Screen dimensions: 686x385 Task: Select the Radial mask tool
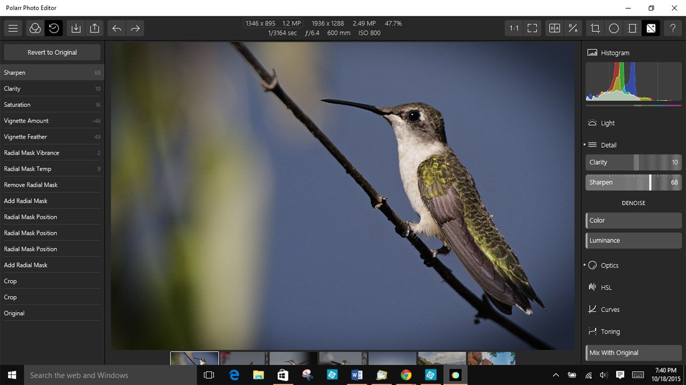(614, 28)
